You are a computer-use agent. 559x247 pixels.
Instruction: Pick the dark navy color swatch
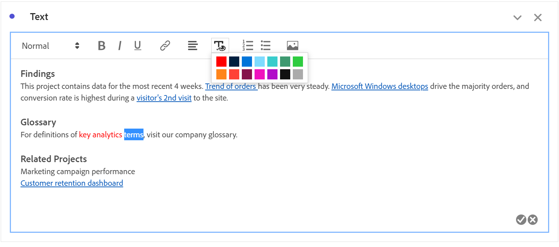234,62
